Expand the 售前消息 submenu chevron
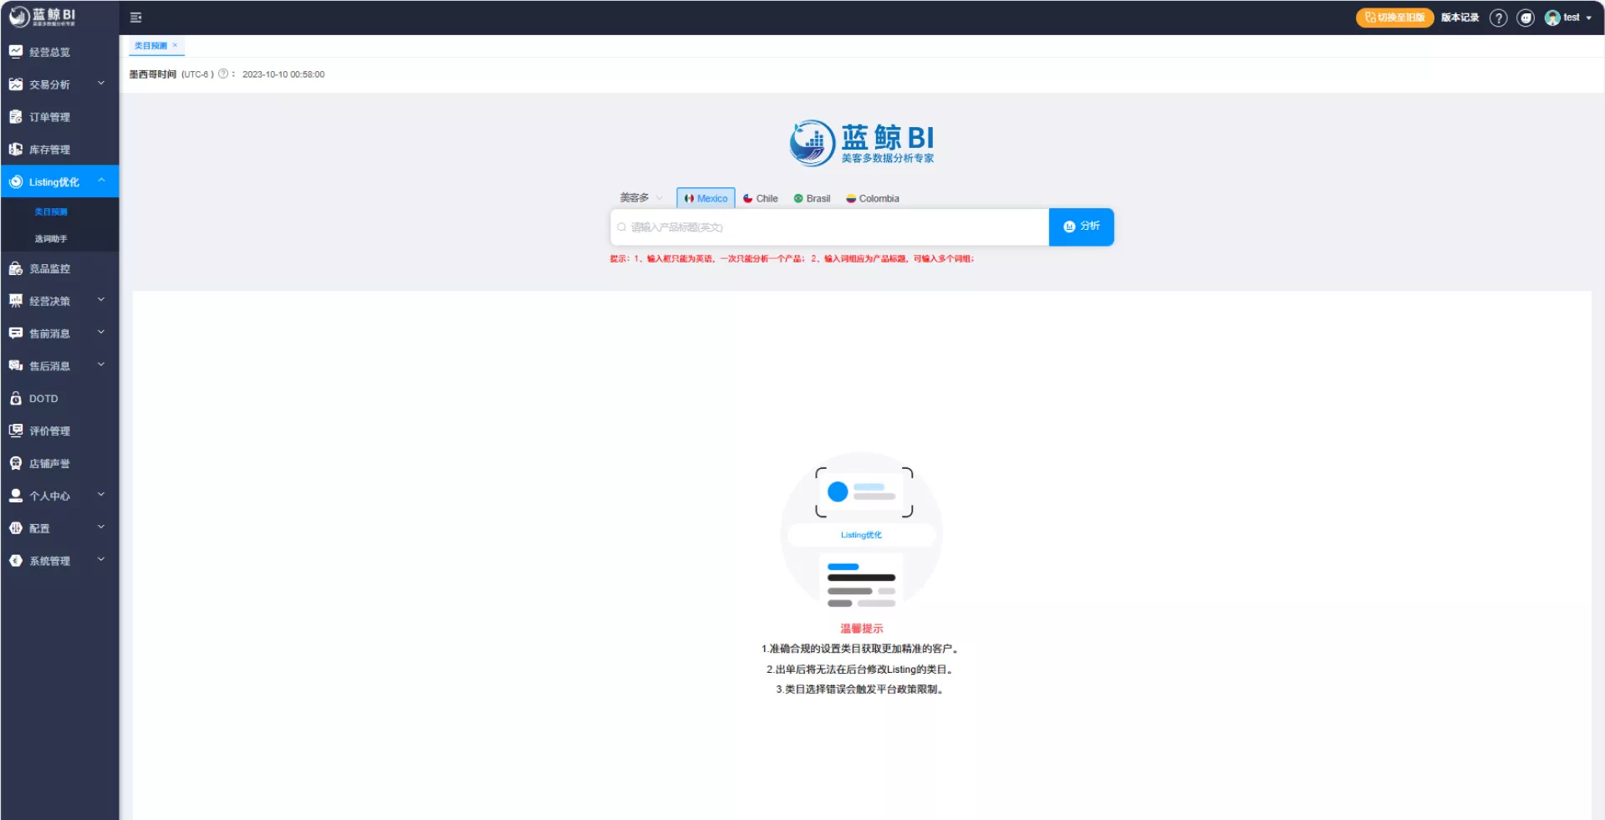The height and width of the screenshot is (820, 1605). (x=101, y=333)
